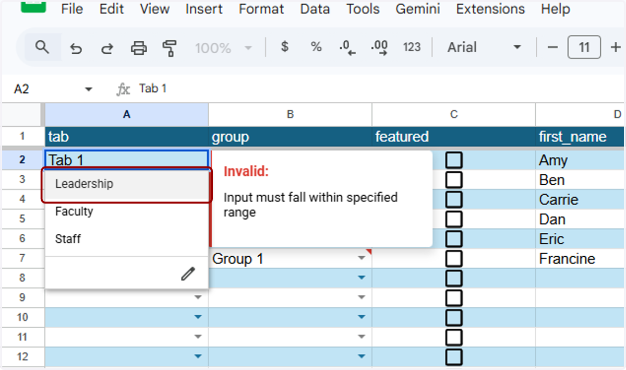Click the select-all corner box
Image resolution: width=626 pixels, height=370 pixels.
tap(22, 115)
